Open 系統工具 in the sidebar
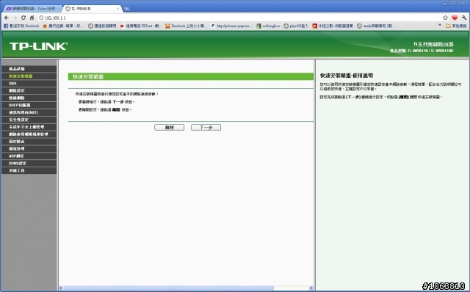Viewport: 470px width, 292px height. coord(29,170)
